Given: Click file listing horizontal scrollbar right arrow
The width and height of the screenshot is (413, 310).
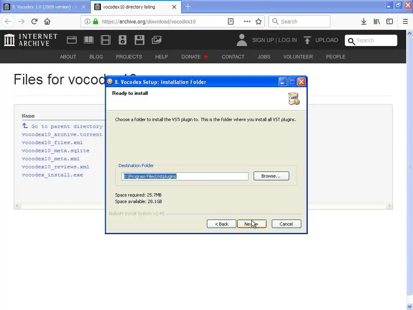Looking at the screenshot, I should click(x=389, y=206).
